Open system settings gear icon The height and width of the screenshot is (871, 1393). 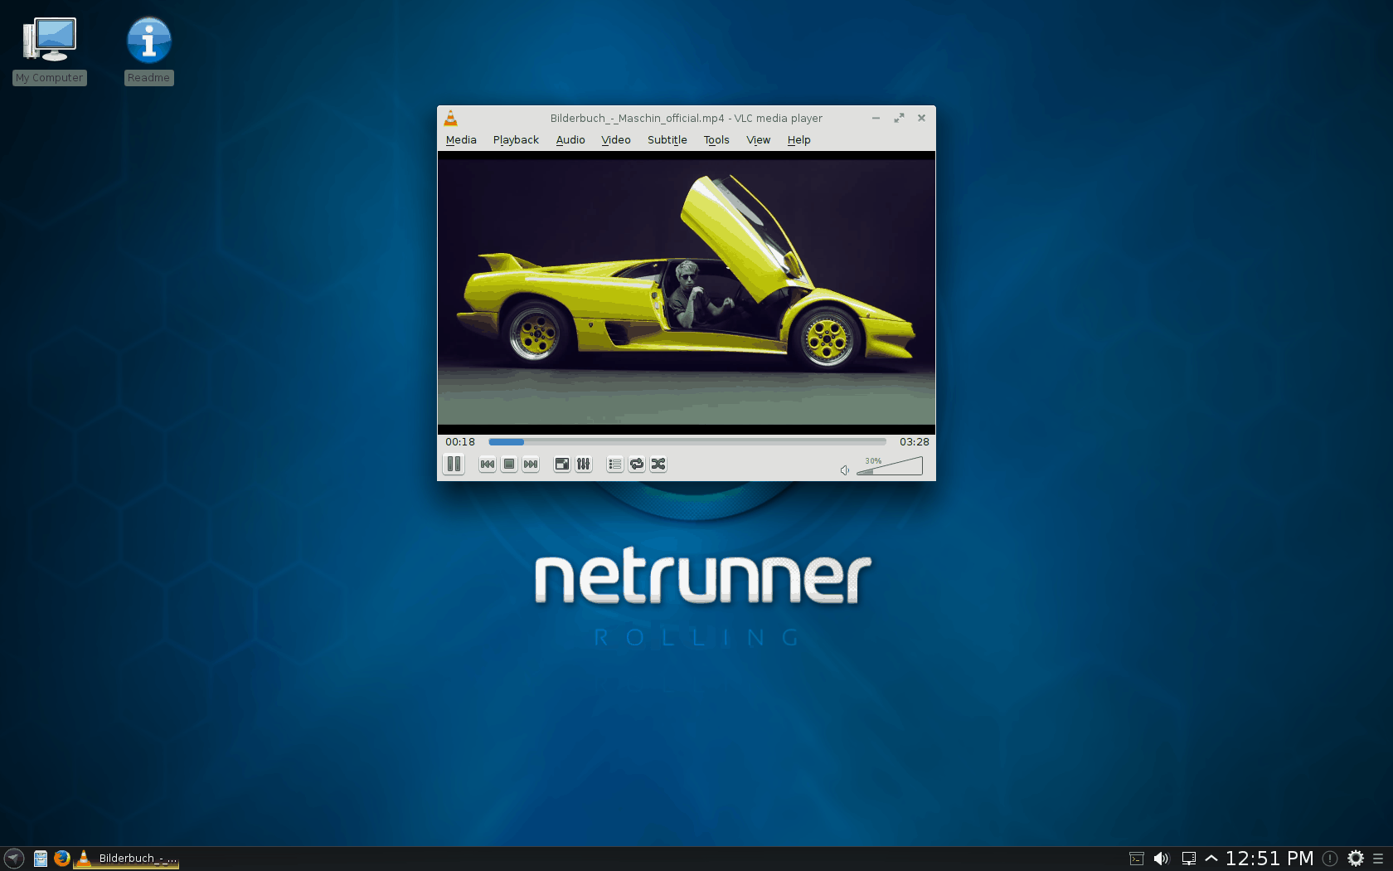pyautogui.click(x=1356, y=859)
